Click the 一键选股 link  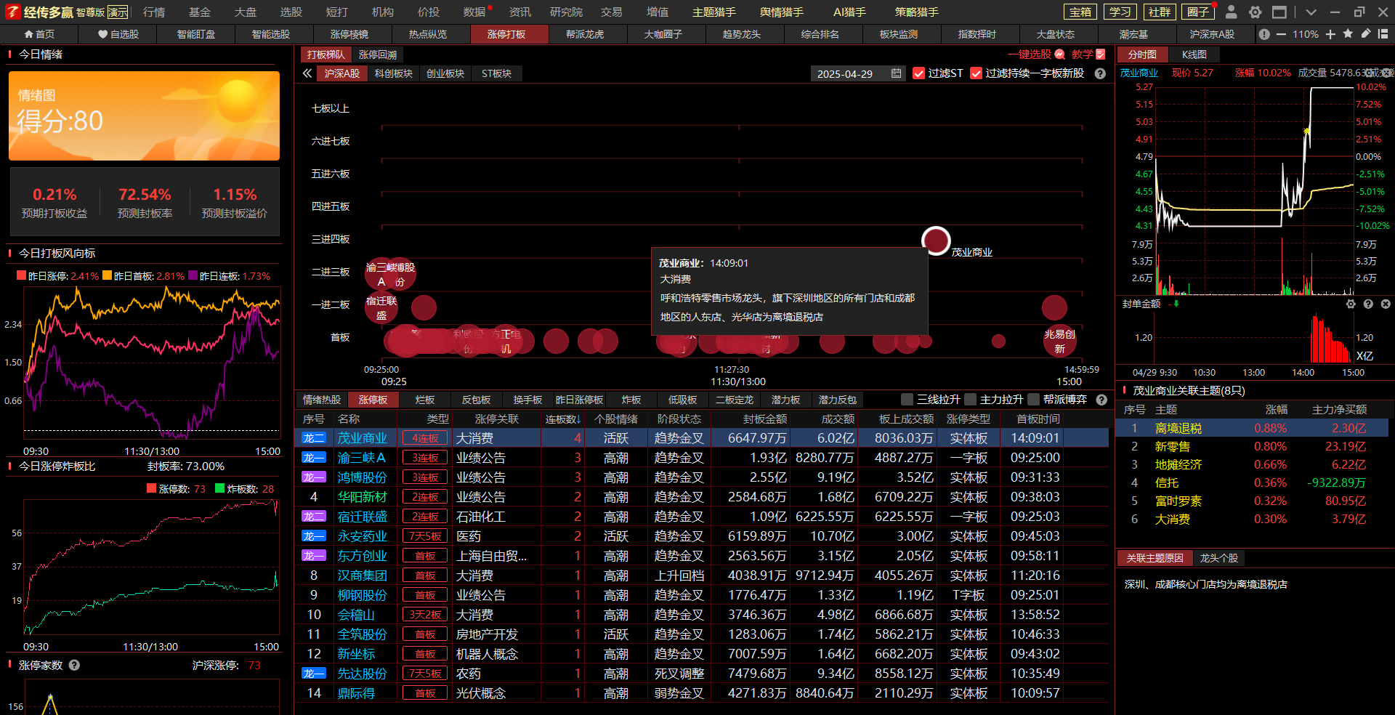click(1030, 54)
